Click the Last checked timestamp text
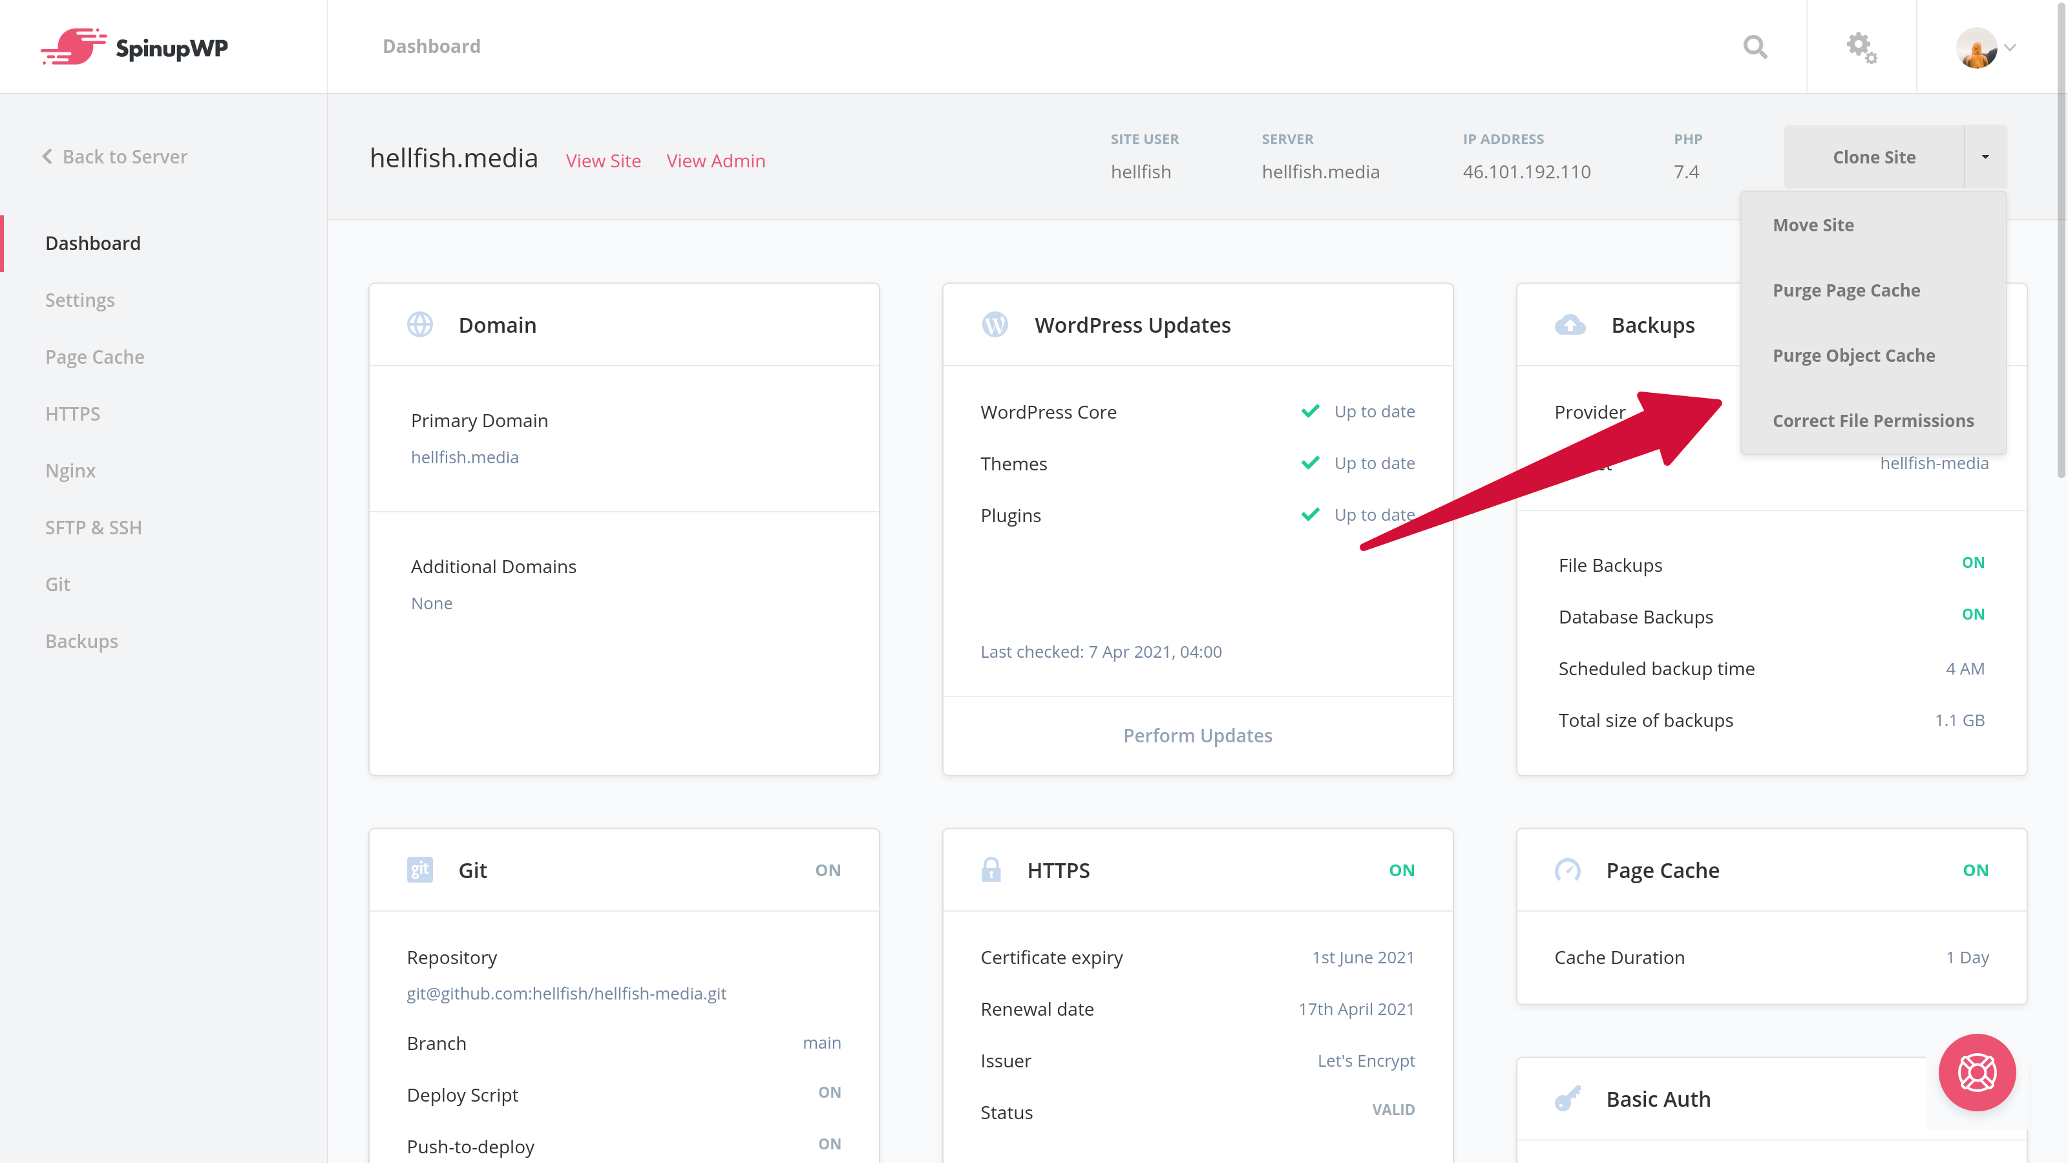The image size is (2068, 1163). (1101, 652)
